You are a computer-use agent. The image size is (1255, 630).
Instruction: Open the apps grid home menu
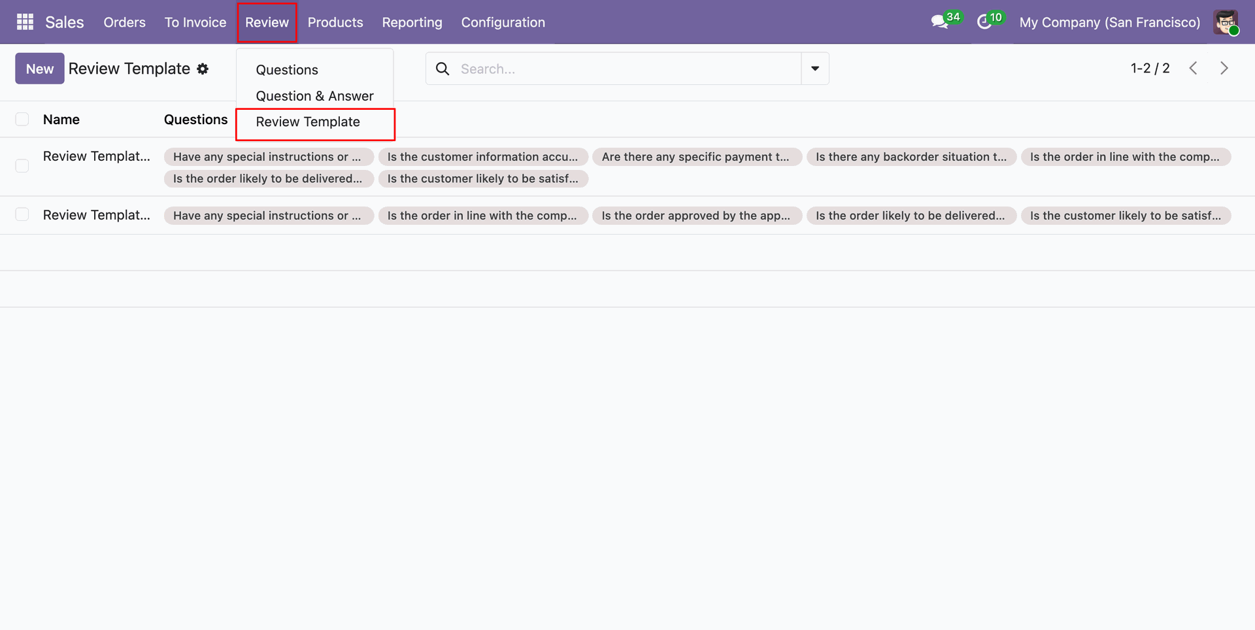(25, 22)
